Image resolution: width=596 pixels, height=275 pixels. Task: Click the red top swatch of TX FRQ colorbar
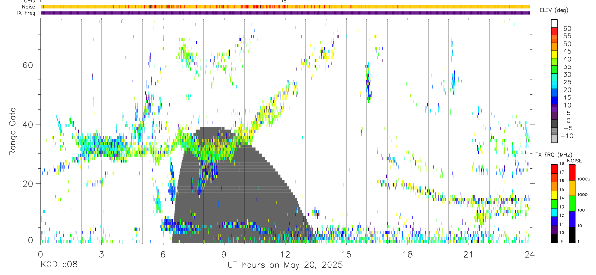click(554, 169)
